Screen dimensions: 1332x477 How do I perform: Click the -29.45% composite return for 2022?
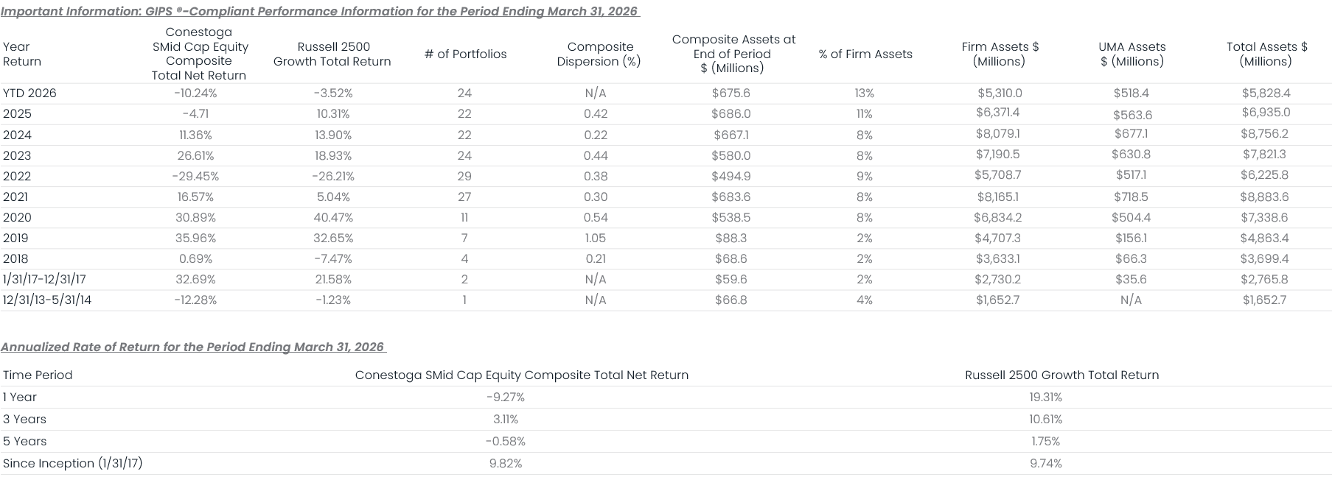[195, 176]
